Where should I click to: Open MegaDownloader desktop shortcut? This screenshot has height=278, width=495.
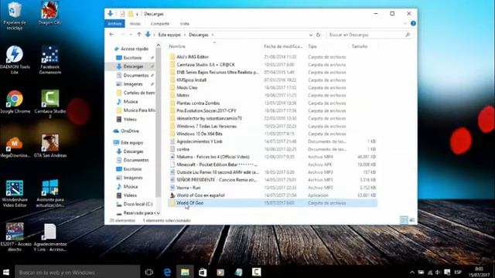tap(14, 147)
